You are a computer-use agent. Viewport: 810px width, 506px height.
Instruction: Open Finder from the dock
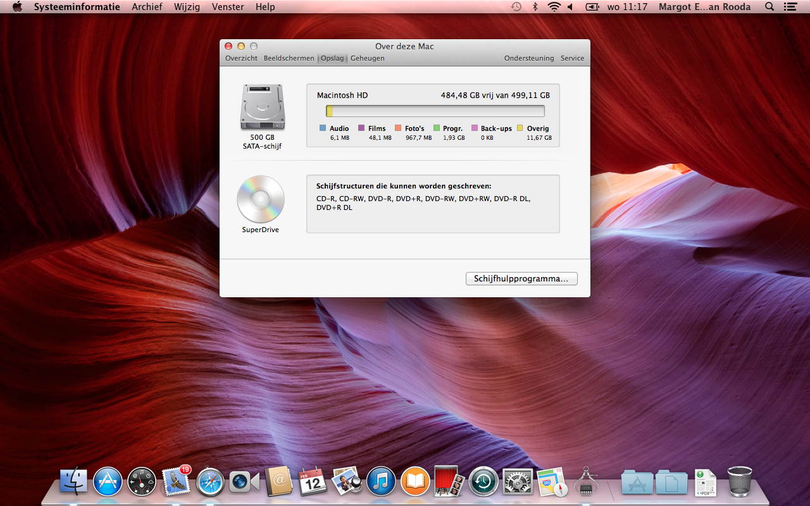pyautogui.click(x=73, y=482)
